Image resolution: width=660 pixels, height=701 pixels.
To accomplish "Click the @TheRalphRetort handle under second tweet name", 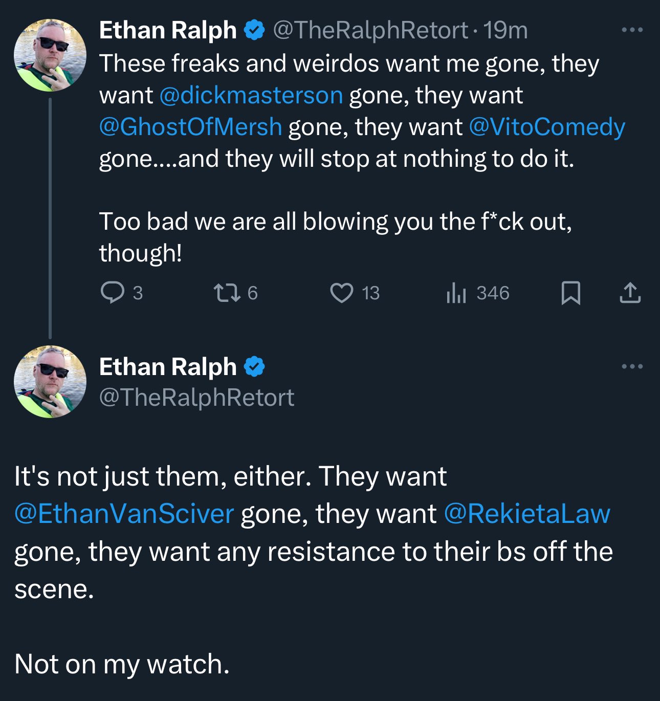I will [197, 398].
